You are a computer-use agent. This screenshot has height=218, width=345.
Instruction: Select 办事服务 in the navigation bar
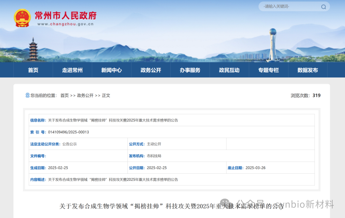click(x=190, y=70)
